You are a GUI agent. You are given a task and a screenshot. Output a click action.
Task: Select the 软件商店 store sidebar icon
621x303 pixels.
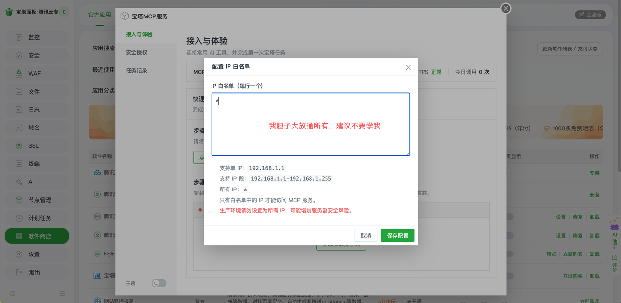tap(19, 236)
